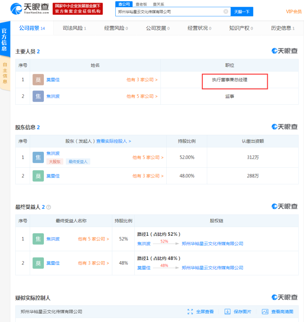Open 莫雯佳's name link in 主要人员
Screen dimensions: 304x322
[53, 80]
